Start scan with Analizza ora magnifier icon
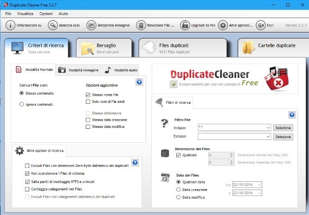The height and width of the screenshot is (215, 309). click(53, 25)
